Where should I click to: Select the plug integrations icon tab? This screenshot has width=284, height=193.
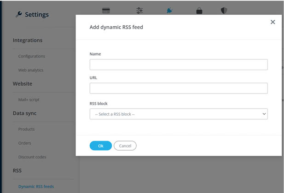coord(169,10)
